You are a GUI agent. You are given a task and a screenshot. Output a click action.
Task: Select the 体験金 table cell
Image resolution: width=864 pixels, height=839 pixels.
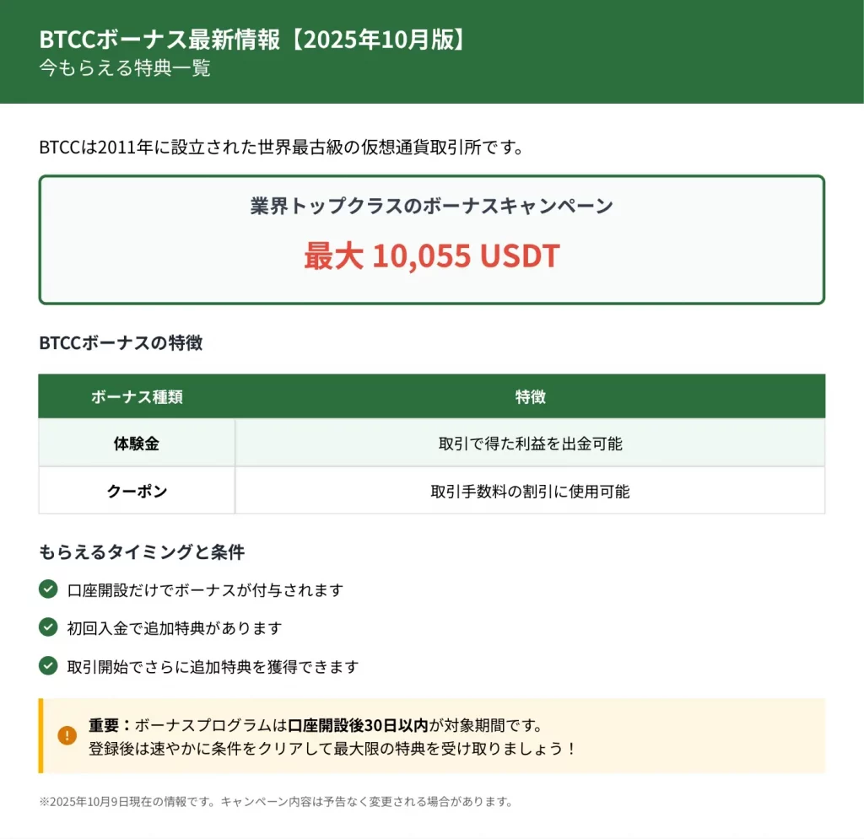point(137,444)
